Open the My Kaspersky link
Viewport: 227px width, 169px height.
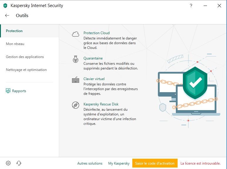[x=119, y=163]
